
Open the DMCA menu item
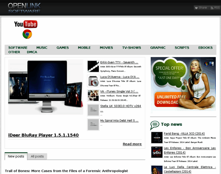click(x=32, y=52)
